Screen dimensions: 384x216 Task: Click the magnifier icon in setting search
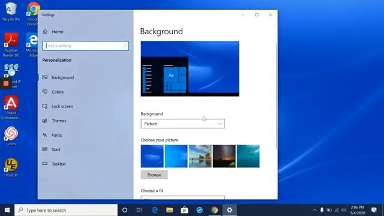pos(124,46)
